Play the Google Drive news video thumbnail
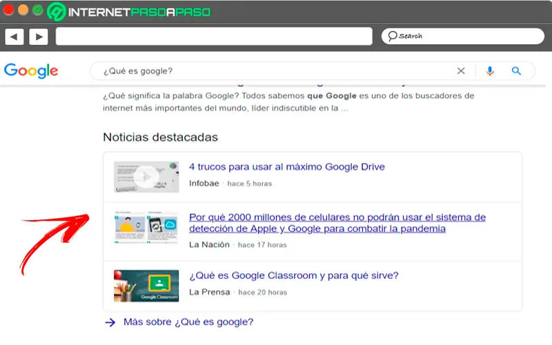Image resolution: width=552 pixels, height=345 pixels. pyautogui.click(x=146, y=177)
